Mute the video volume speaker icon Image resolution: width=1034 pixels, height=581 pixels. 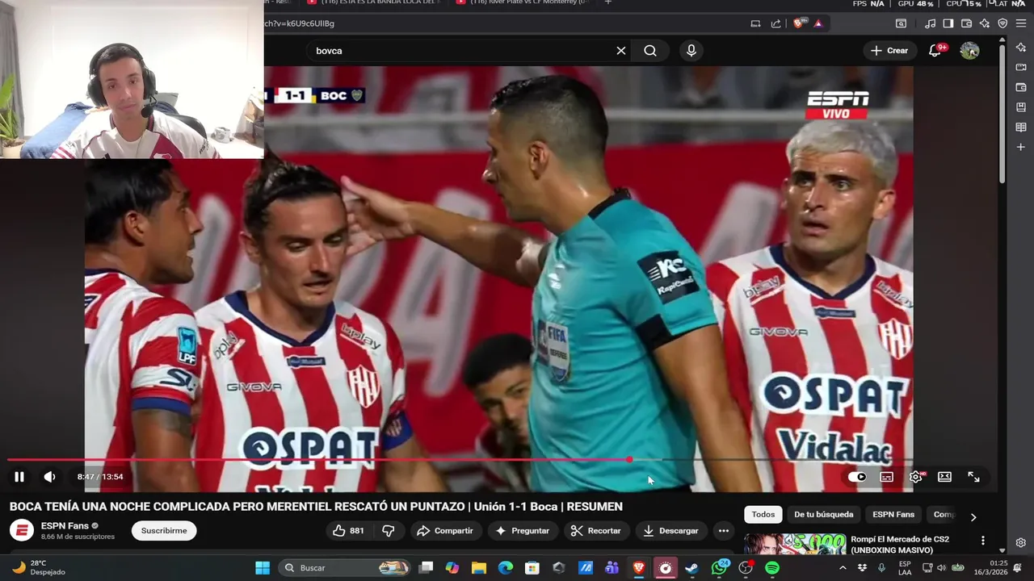tap(49, 477)
